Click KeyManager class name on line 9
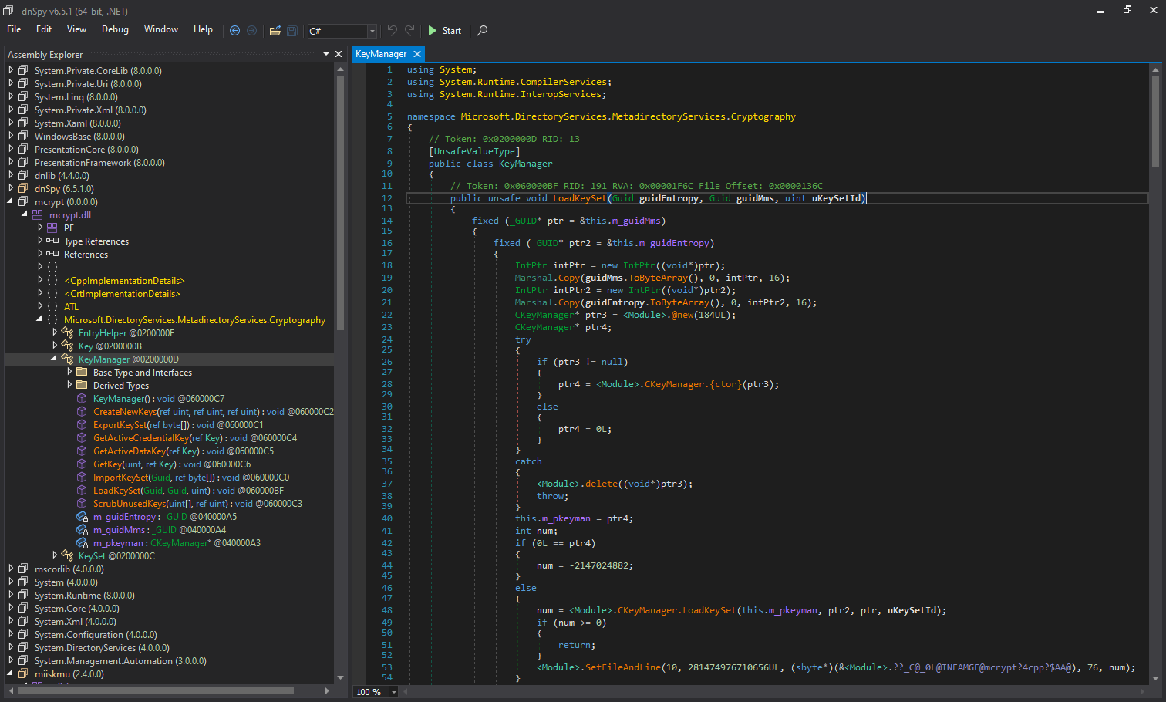The width and height of the screenshot is (1166, 702). pyautogui.click(x=526, y=164)
